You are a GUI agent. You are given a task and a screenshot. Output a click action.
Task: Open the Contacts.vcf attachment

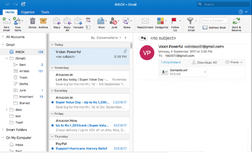[x=183, y=72]
